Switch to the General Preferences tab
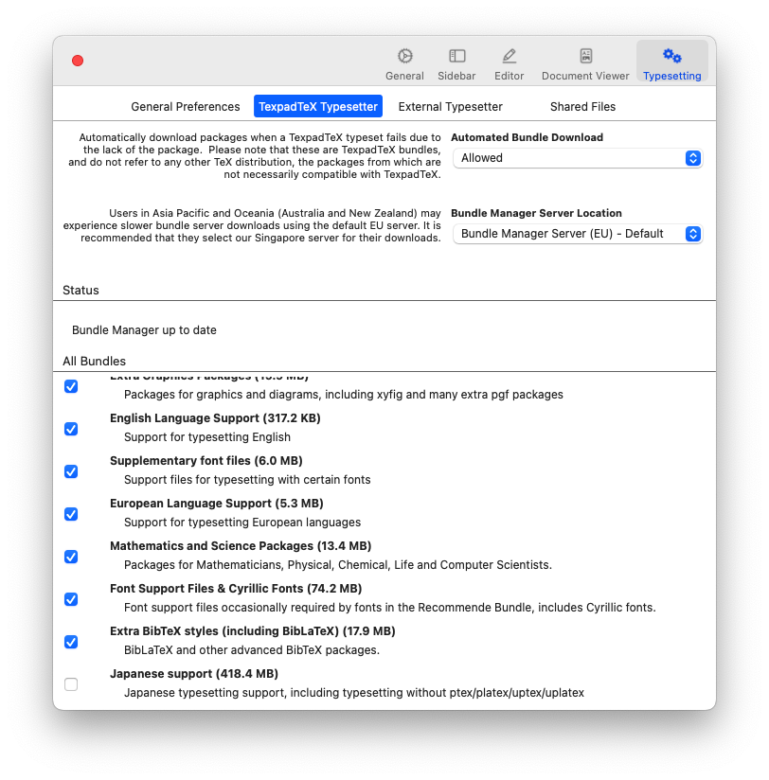 click(186, 106)
